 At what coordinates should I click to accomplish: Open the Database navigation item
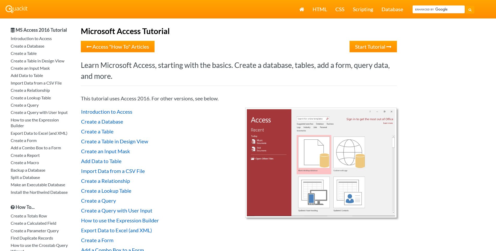(392, 9)
